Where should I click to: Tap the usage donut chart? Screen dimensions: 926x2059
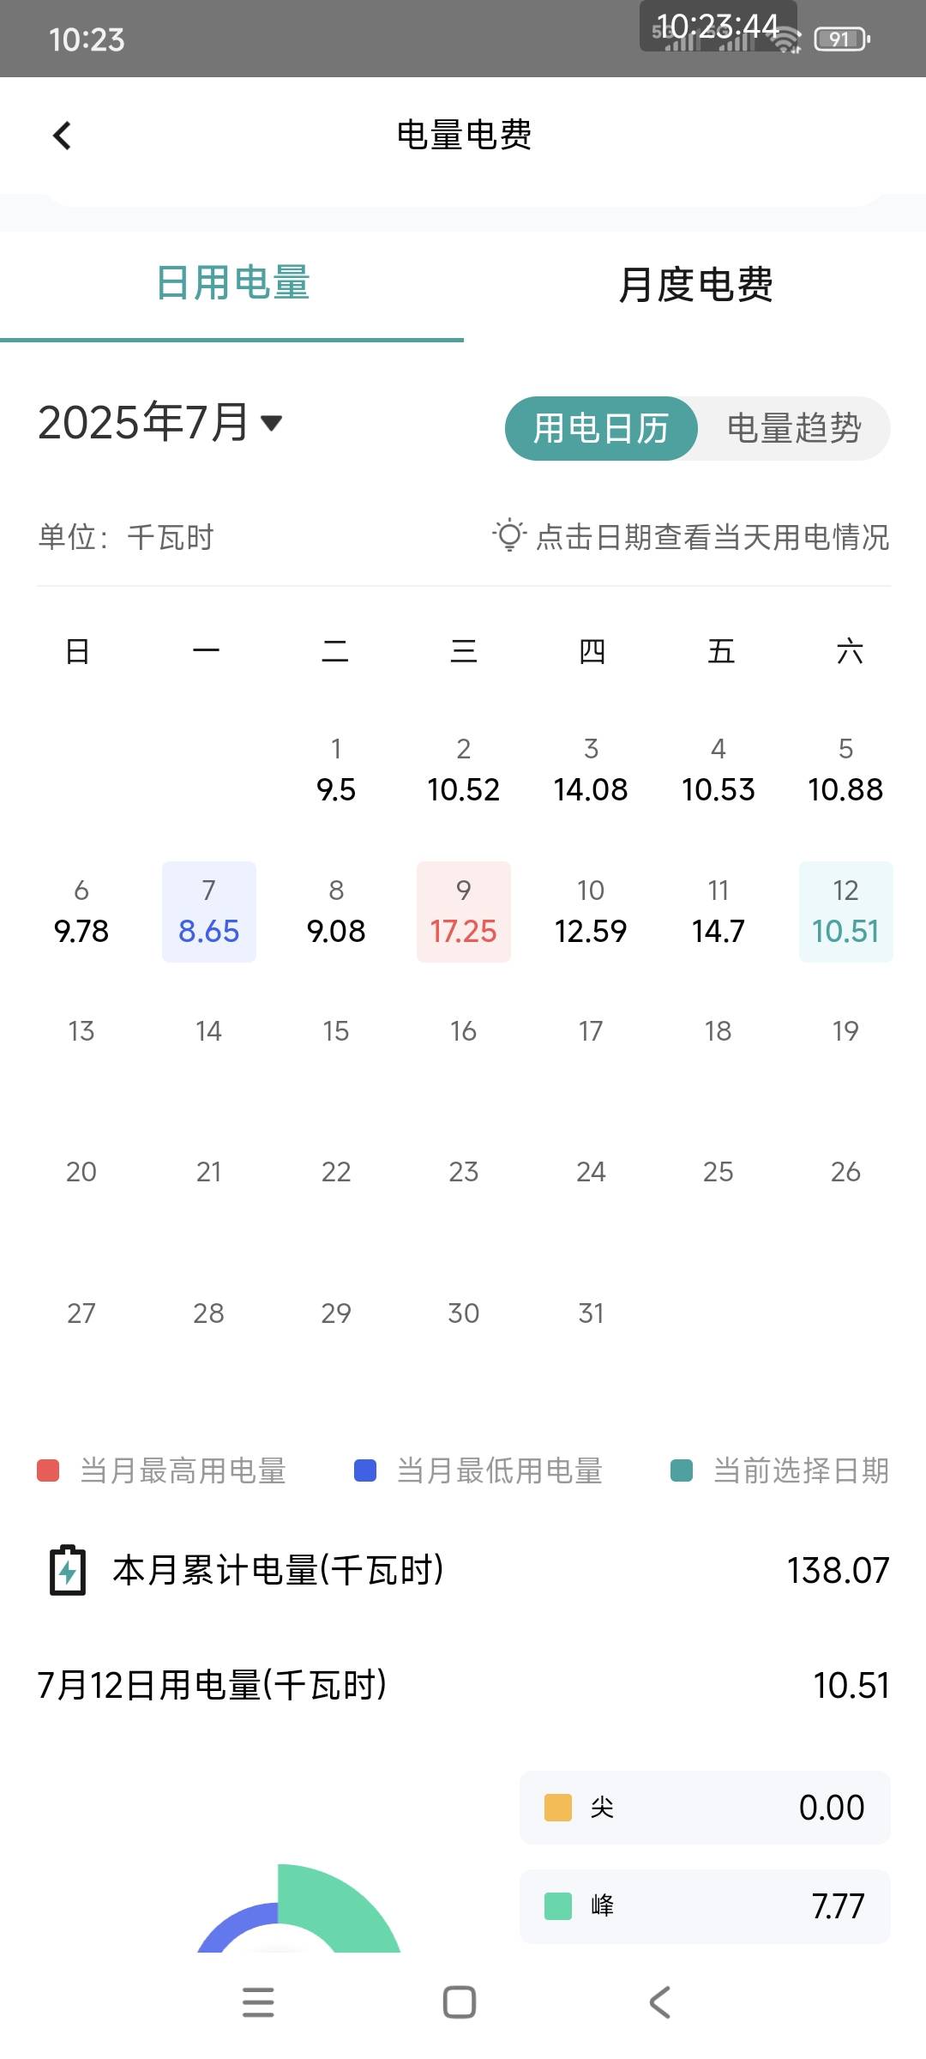click(x=298, y=1910)
